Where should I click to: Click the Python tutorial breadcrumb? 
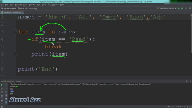coord(9,8)
